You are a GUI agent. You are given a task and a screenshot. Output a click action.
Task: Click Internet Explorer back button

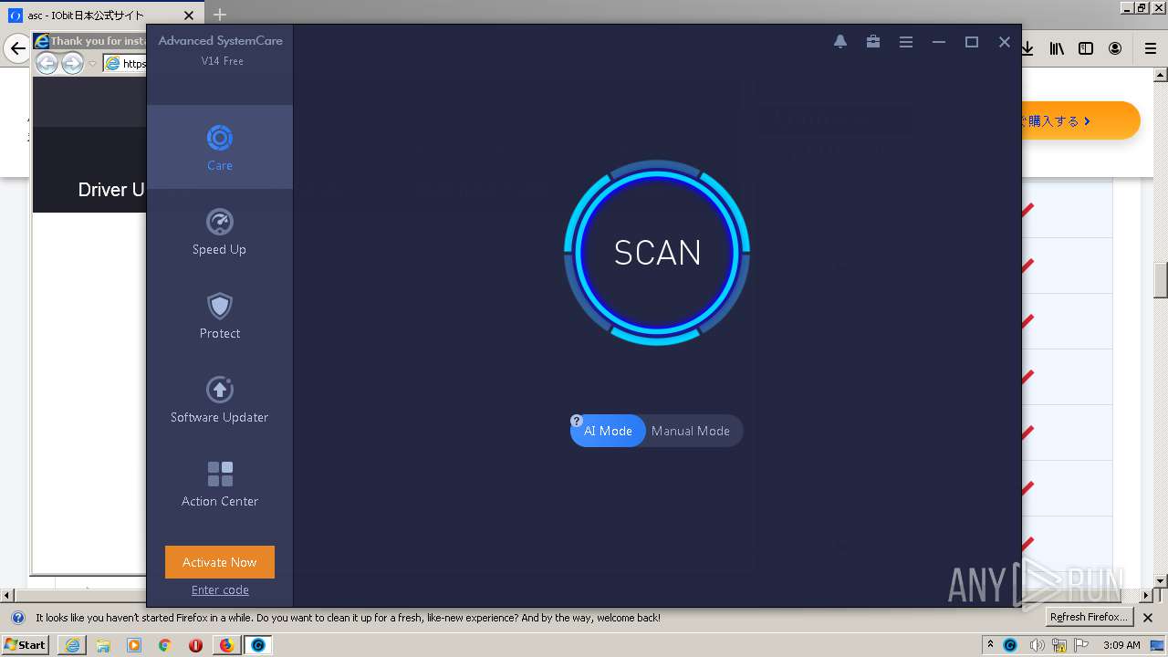coord(47,63)
